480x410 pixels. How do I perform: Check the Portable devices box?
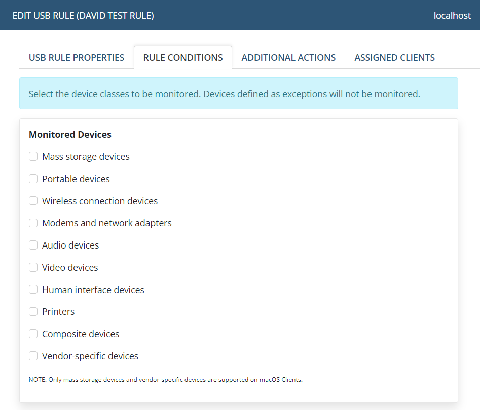[33, 179]
